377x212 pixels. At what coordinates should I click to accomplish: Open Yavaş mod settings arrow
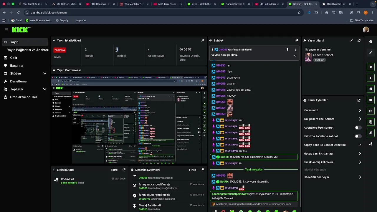click(x=360, y=110)
